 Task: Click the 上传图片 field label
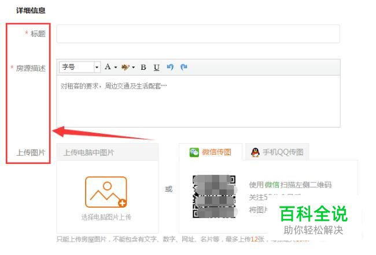[x=31, y=152]
